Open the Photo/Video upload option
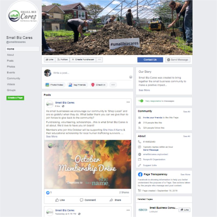The height and width of the screenshot is (217, 217). 54,85
